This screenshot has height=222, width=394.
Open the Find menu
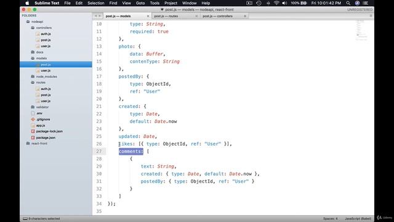113,3
